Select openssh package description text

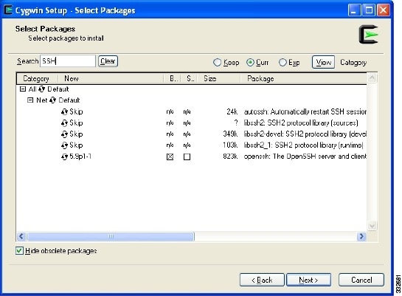[x=305, y=156]
